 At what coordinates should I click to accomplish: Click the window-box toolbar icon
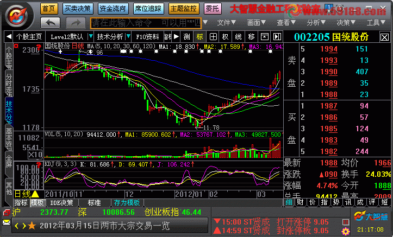click(x=264, y=37)
